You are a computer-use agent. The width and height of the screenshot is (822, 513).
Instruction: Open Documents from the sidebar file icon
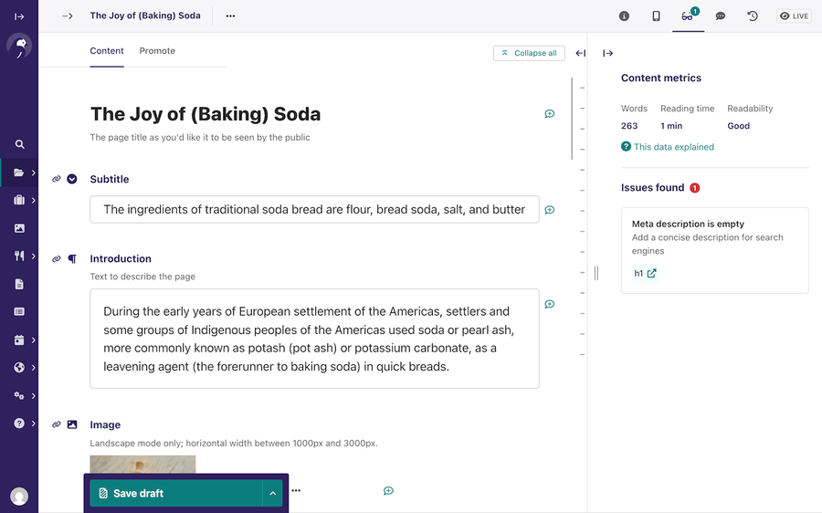point(19,284)
